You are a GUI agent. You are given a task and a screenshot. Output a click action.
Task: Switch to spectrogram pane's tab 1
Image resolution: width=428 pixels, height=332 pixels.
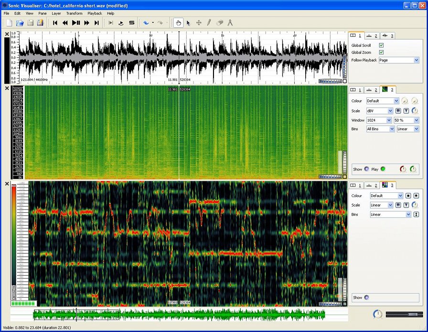pyautogui.click(x=356, y=90)
